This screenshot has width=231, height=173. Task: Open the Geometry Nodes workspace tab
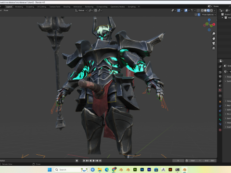click(117, 7)
